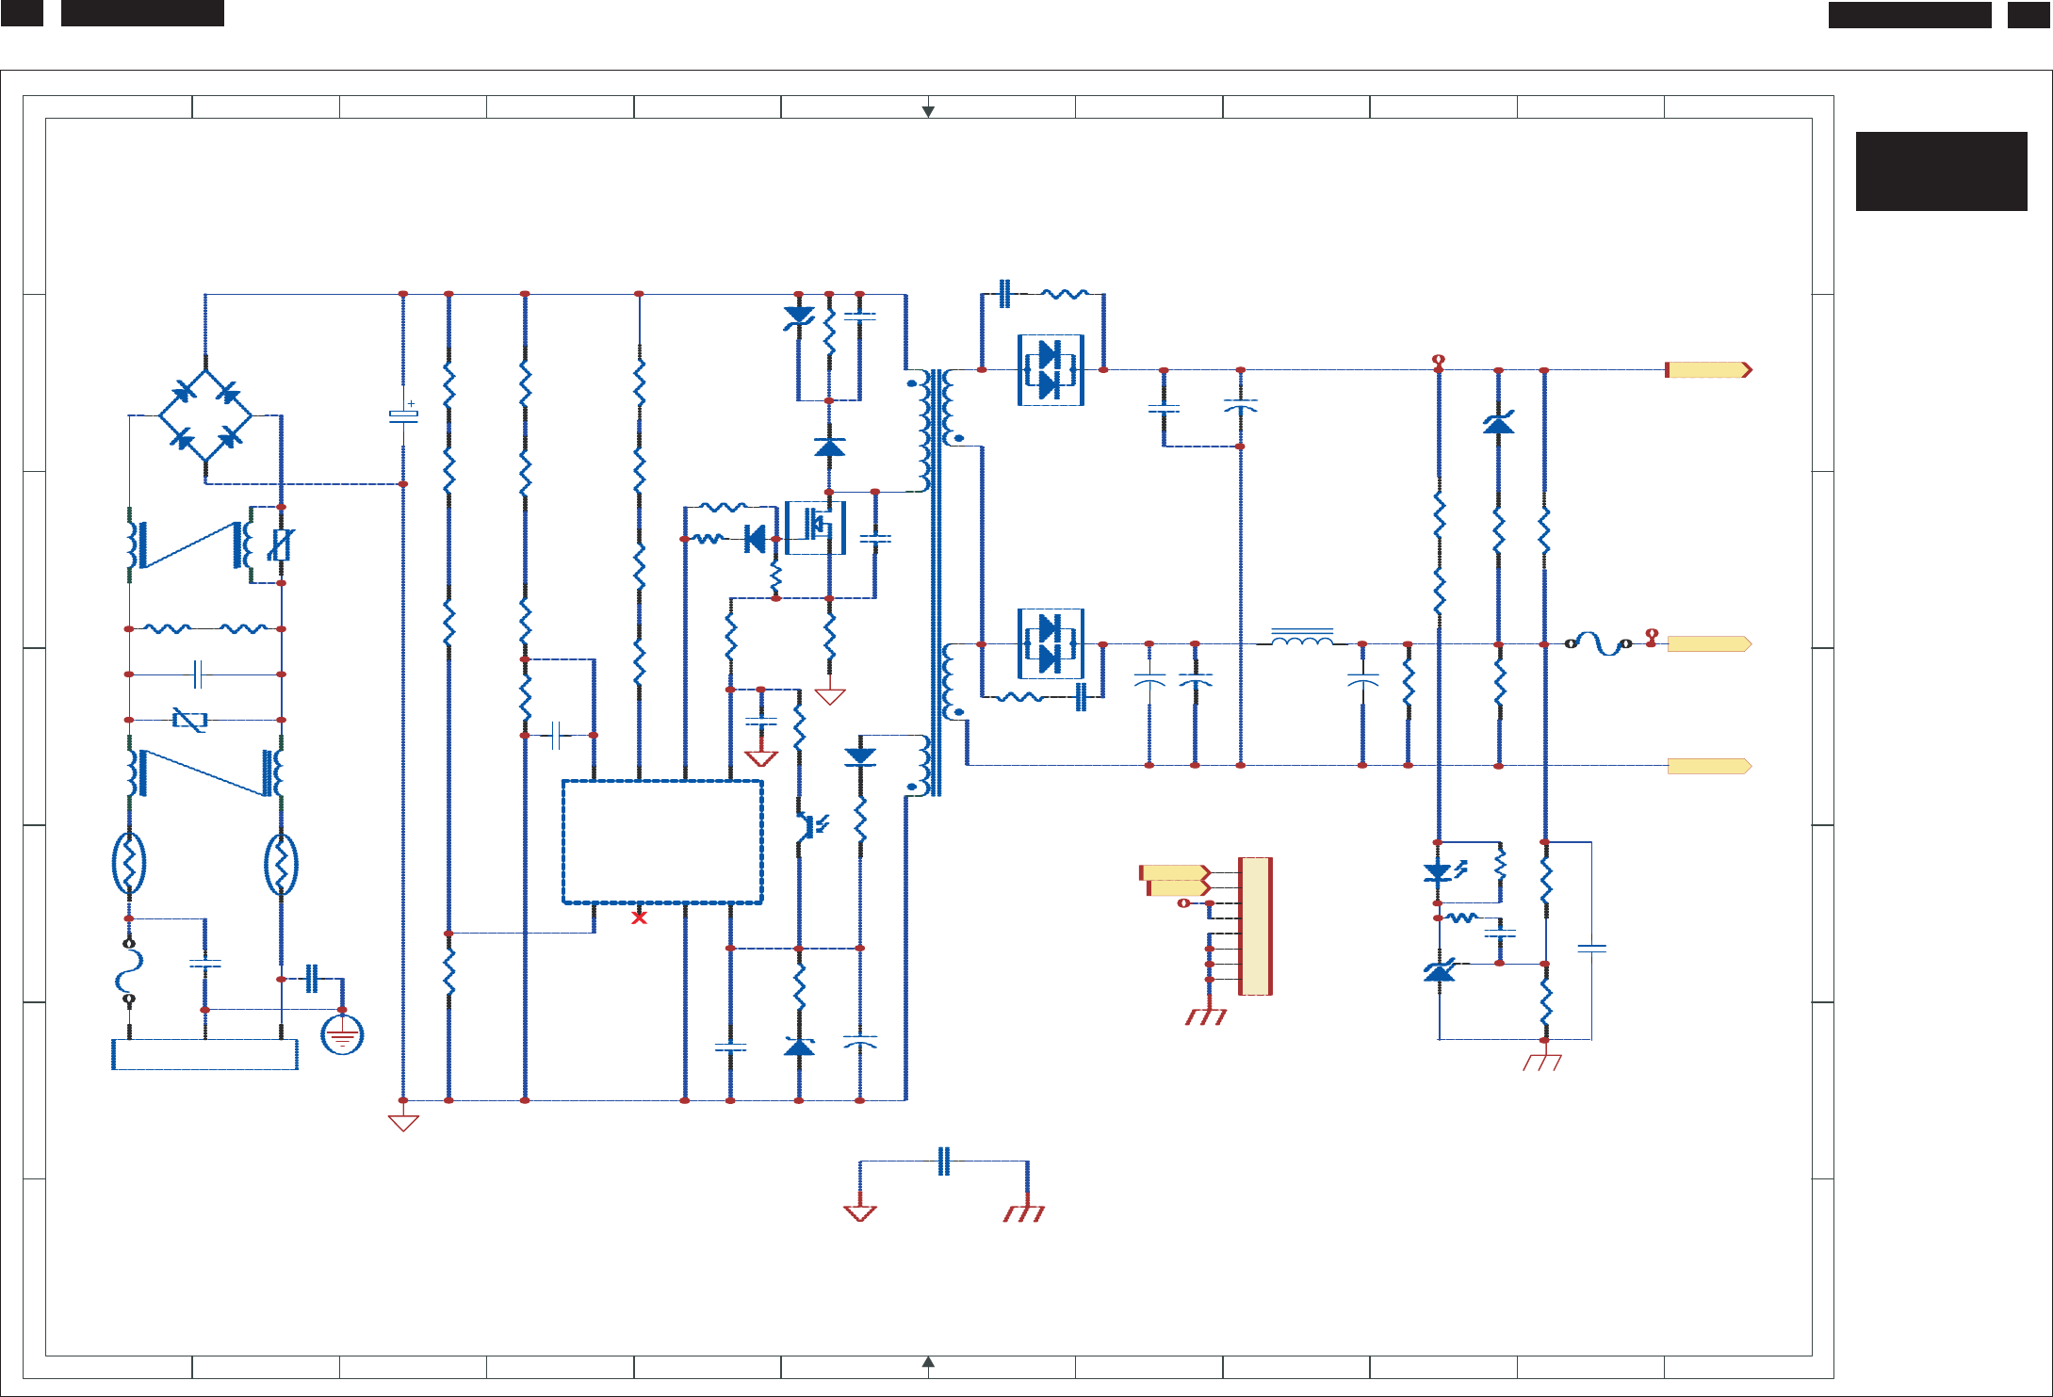This screenshot has width=2053, height=1397.
Task: Click the AC input connector rectangle
Action: [x=205, y=1054]
